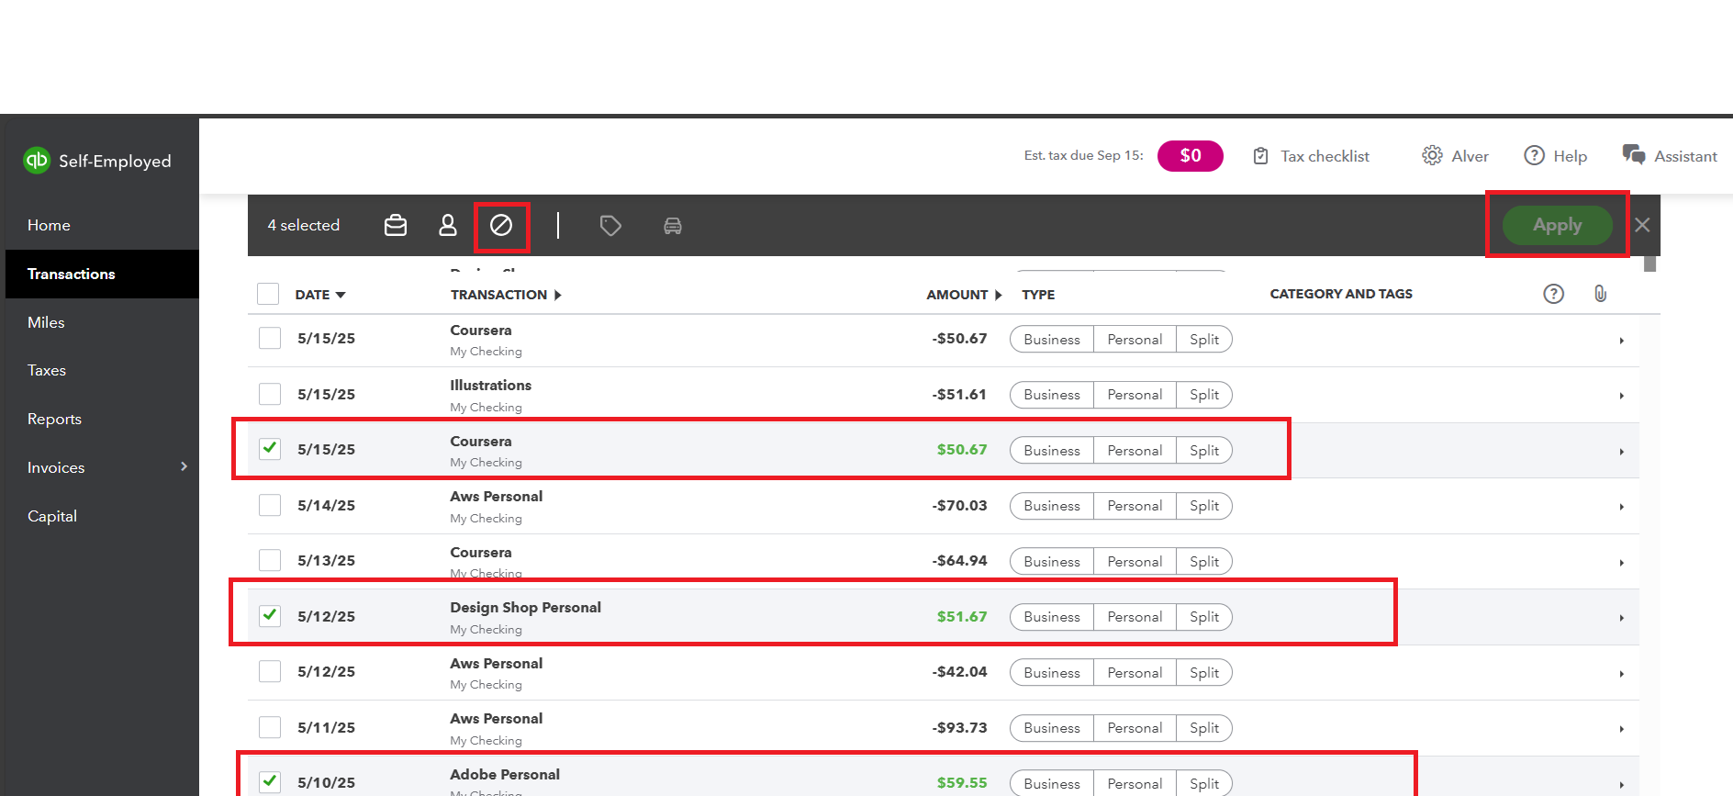Mark Coursera $50.67 as Personal
The image size is (1733, 796).
point(1135,451)
